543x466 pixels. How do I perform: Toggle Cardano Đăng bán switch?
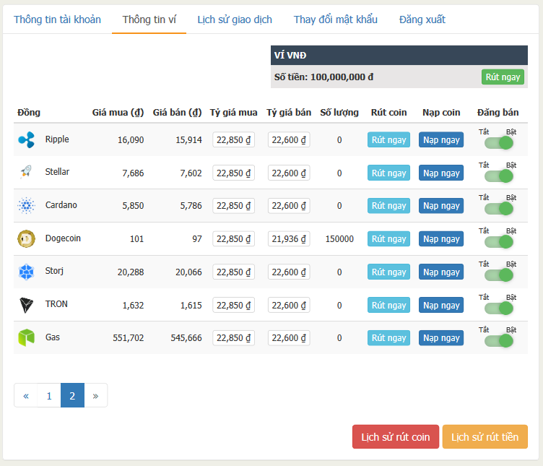point(499,209)
